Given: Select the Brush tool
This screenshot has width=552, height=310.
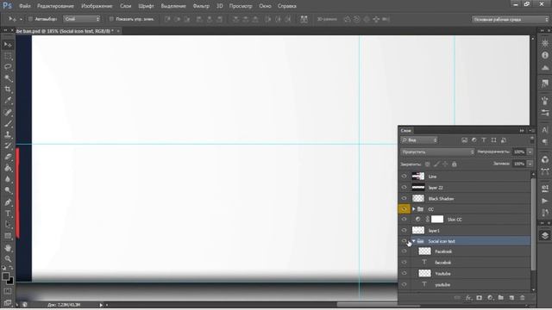Looking at the screenshot, I should tap(8, 123).
